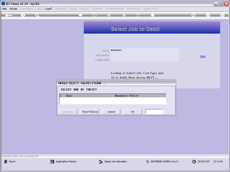Click the heart favorites icon
This screenshot has height=172, width=230.
(x=80, y=15)
